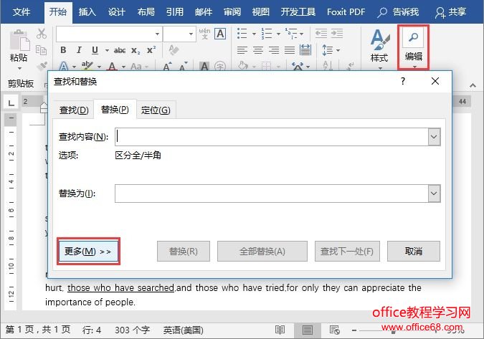Switch to the 查找(D) Find tab
Screen dimensions: 484x339
coord(74,110)
